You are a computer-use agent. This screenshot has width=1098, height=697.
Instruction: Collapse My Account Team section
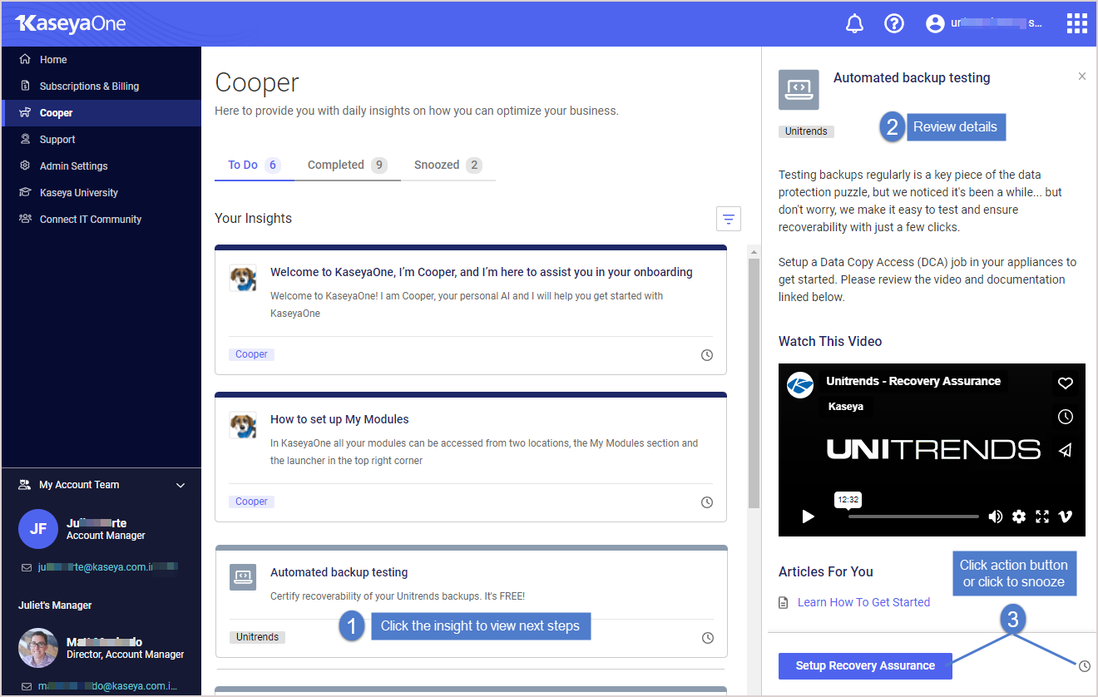click(x=181, y=485)
